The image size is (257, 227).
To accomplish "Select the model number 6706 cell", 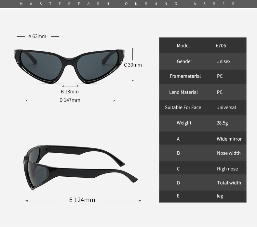I will 221,45.
